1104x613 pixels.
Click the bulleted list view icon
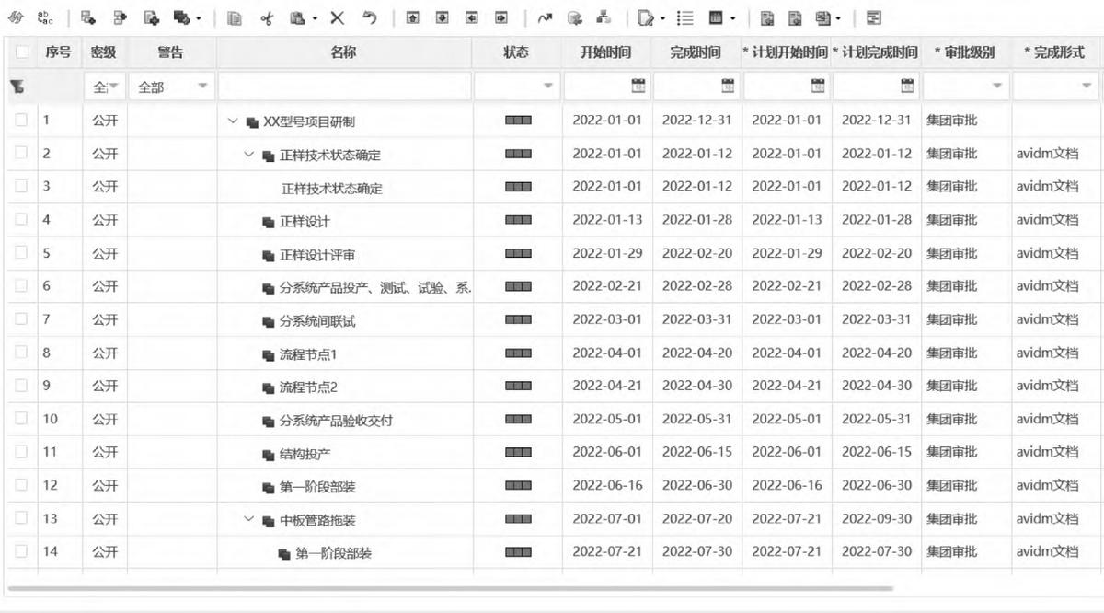[684, 17]
